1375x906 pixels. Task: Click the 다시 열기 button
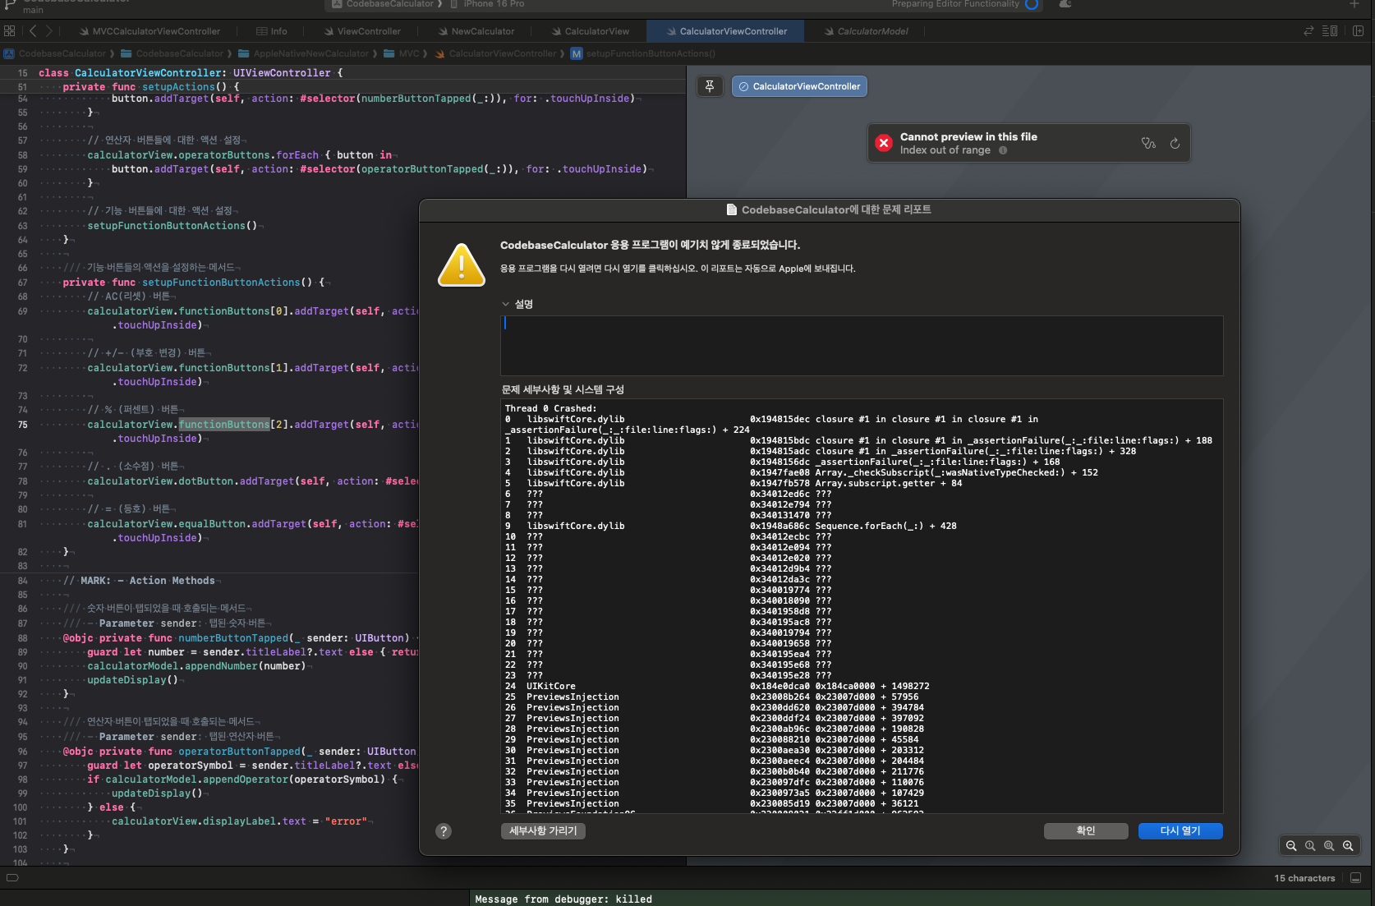(1180, 831)
